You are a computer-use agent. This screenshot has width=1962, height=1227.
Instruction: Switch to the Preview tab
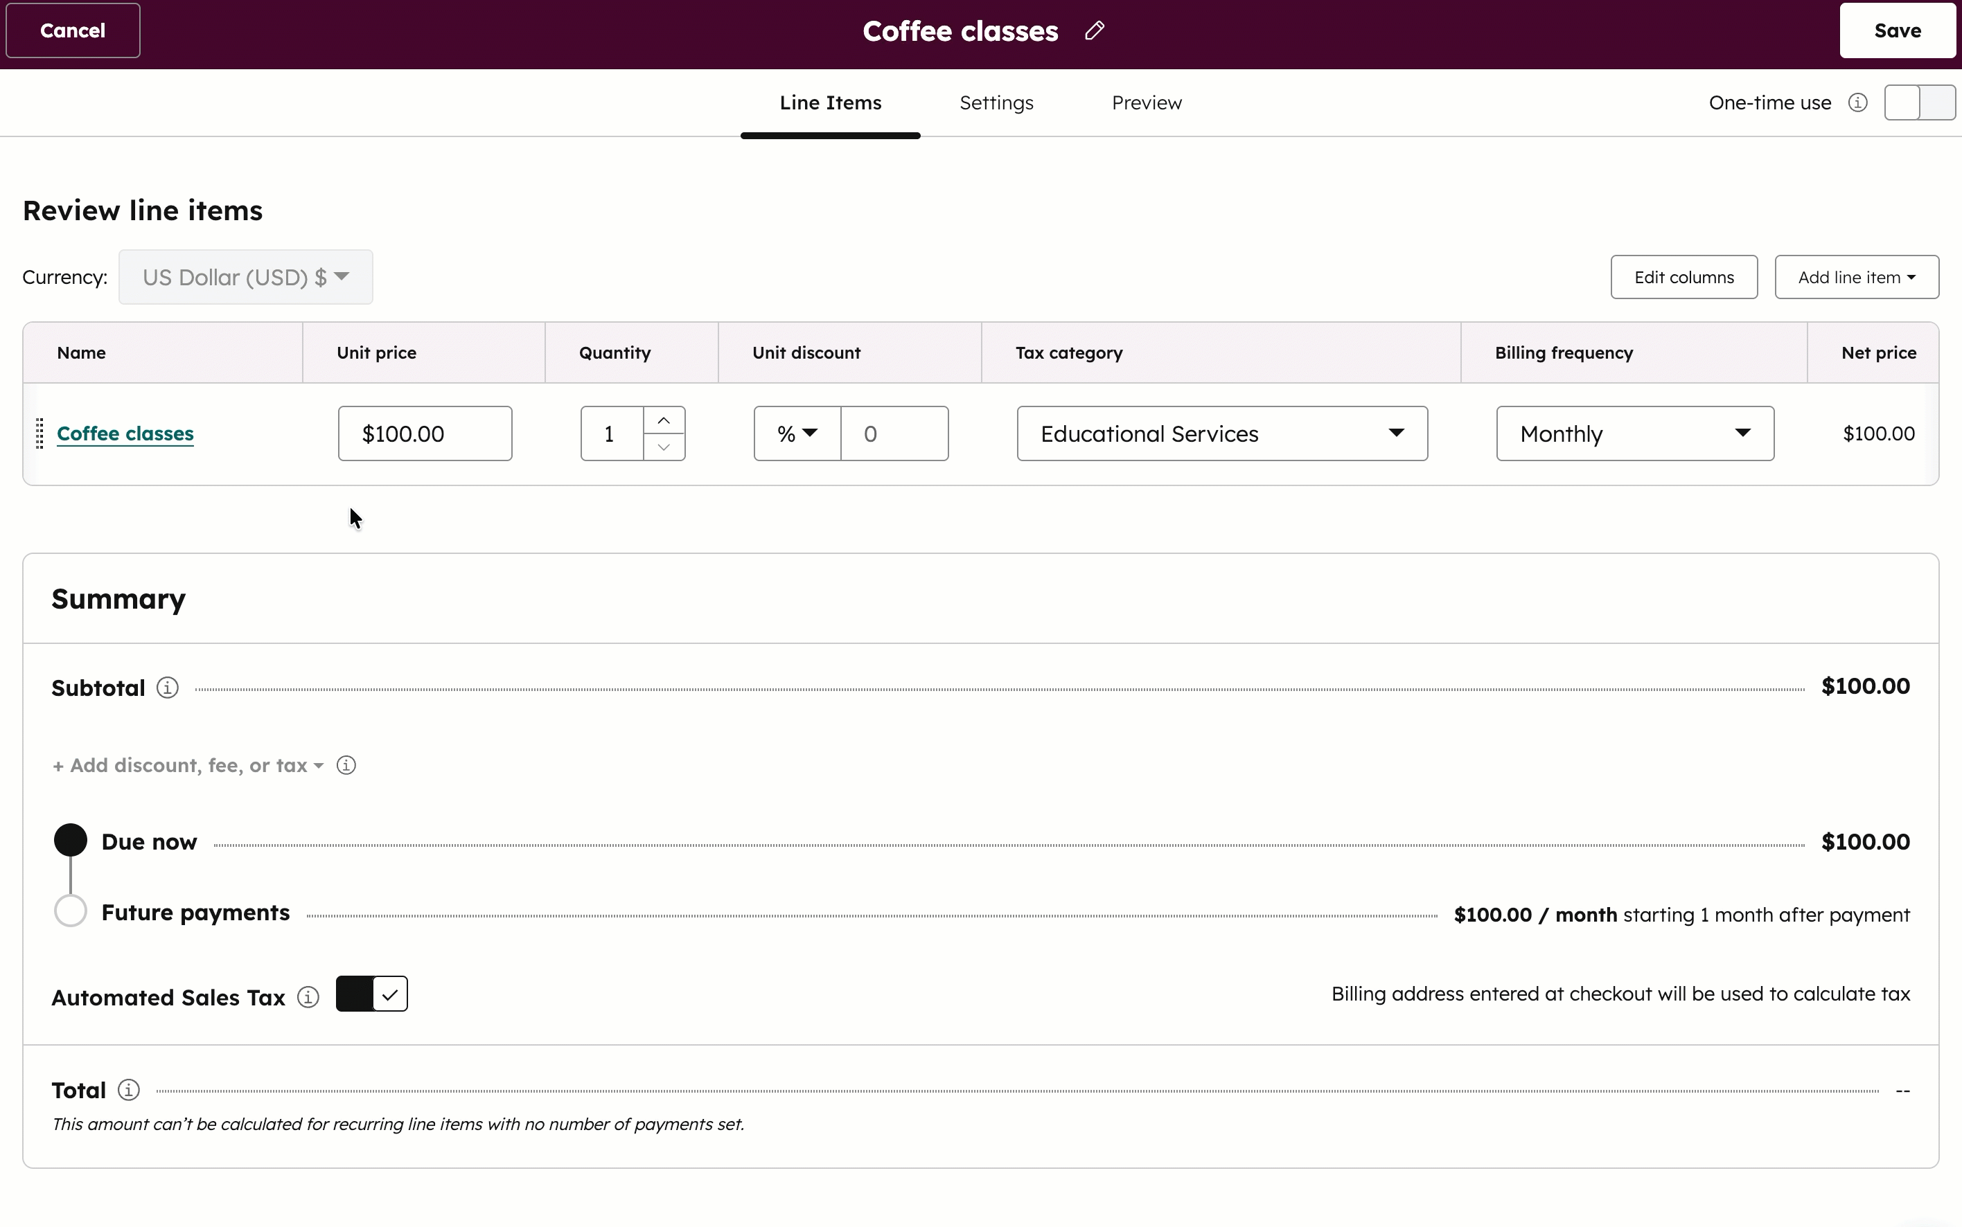[x=1146, y=103]
